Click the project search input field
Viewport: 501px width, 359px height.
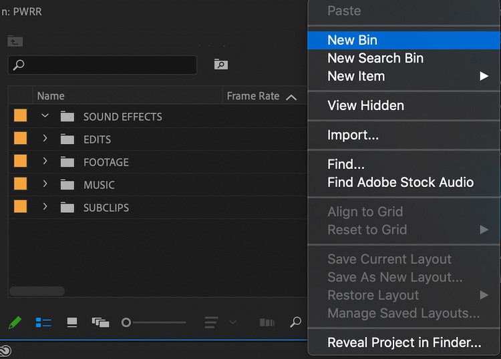(x=102, y=65)
